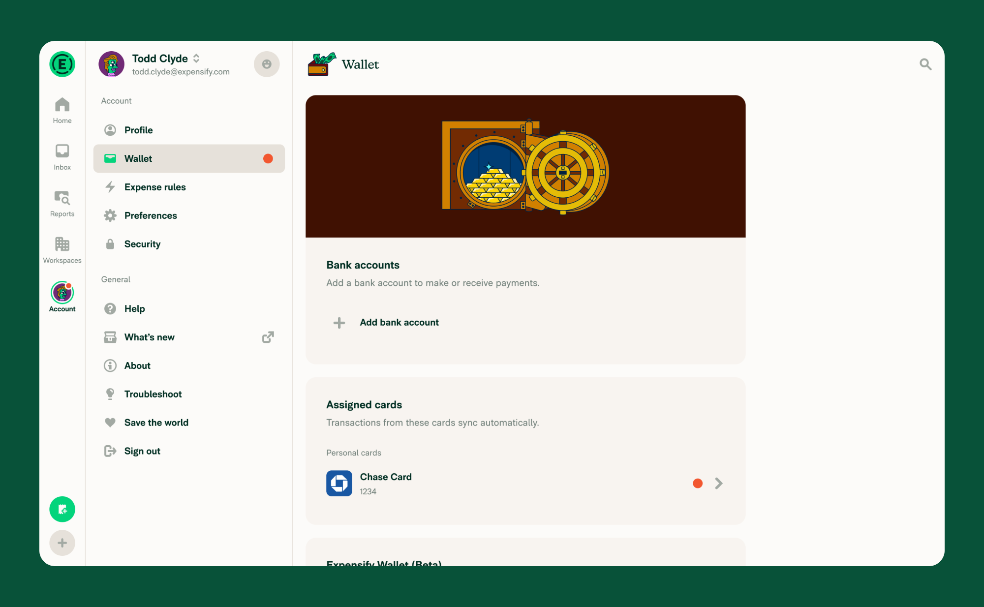Click the green create expense button

[62, 509]
